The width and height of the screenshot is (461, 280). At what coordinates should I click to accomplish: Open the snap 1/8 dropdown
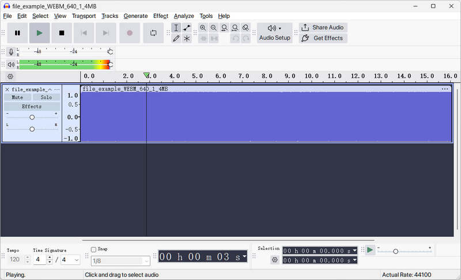[120, 261]
